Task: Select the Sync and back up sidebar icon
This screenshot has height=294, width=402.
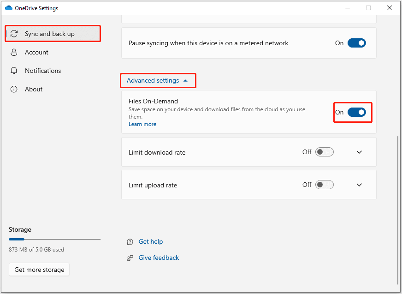Action: click(14, 33)
